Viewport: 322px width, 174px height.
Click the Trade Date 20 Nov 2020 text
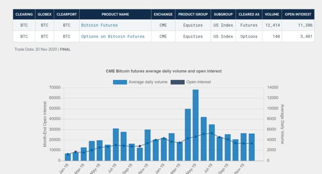[x=36, y=49]
